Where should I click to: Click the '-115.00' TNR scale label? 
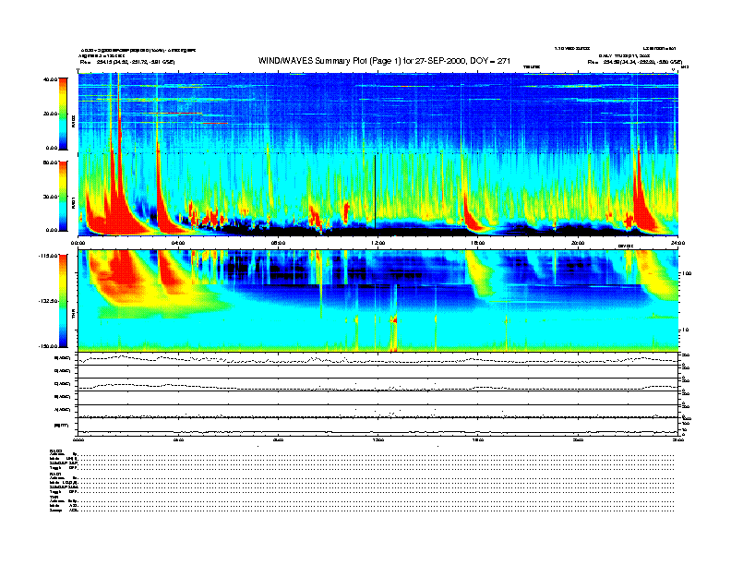click(x=48, y=256)
